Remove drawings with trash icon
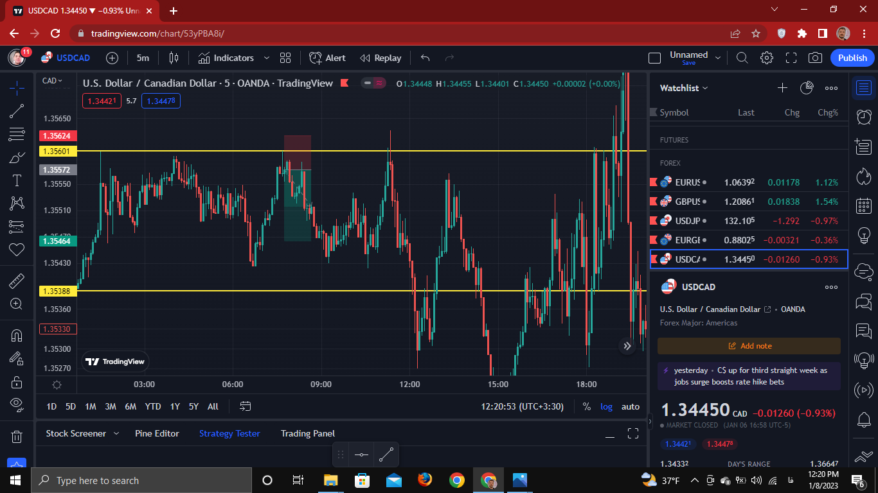Image resolution: width=878 pixels, height=493 pixels. pos(17,437)
